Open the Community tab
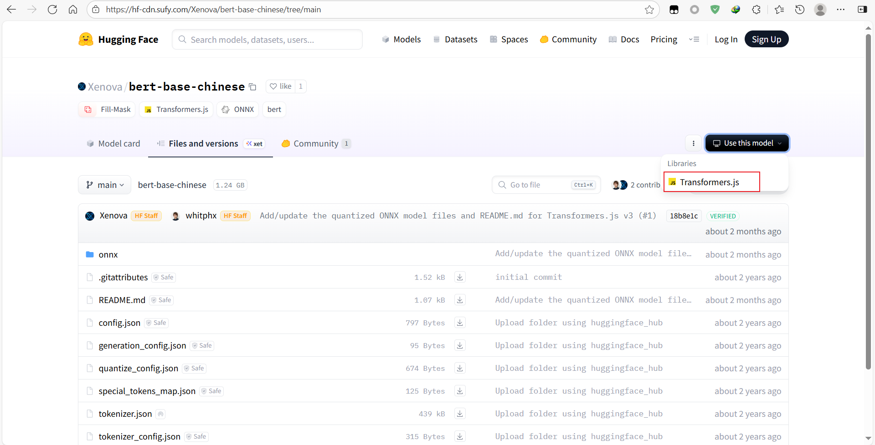Image resolution: width=875 pixels, height=445 pixels. tap(316, 144)
